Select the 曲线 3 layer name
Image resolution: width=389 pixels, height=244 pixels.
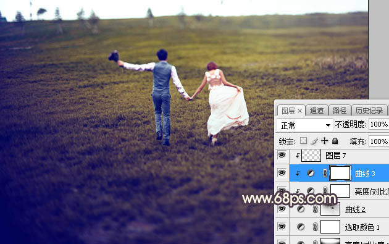click(365, 174)
